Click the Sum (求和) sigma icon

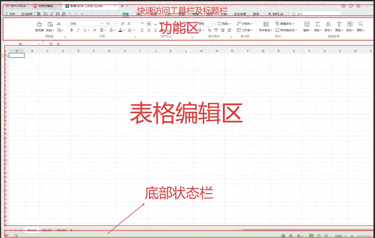pyautogui.click(x=317, y=24)
